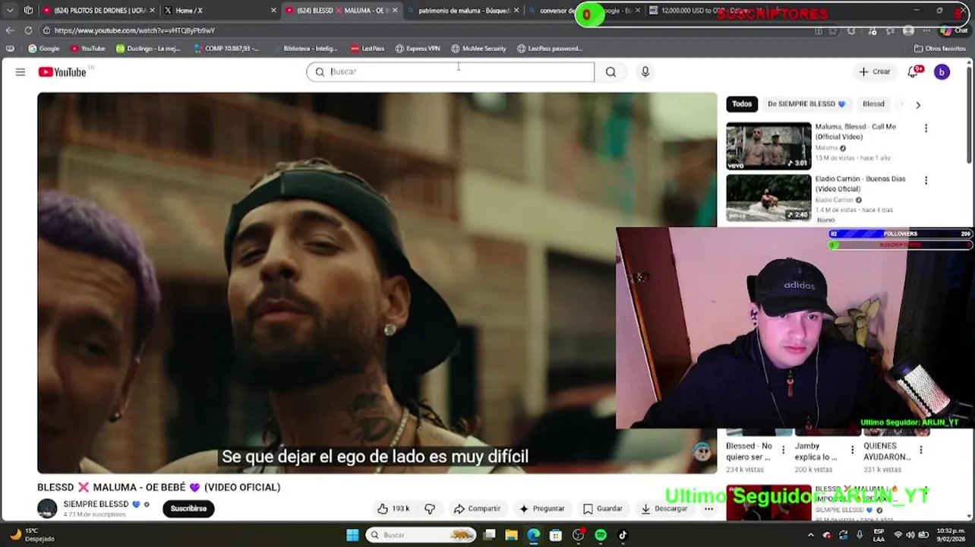Go to the YouTube home logo
The image size is (975, 547).
point(62,72)
